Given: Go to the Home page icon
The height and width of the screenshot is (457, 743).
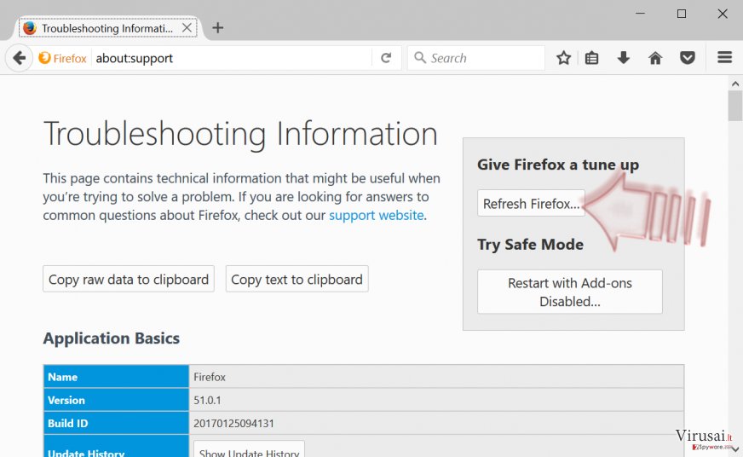Looking at the screenshot, I should pyautogui.click(x=655, y=58).
